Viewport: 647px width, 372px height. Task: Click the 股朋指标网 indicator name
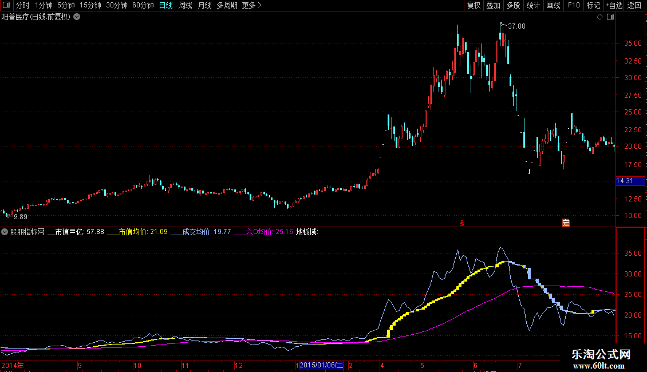[27, 232]
